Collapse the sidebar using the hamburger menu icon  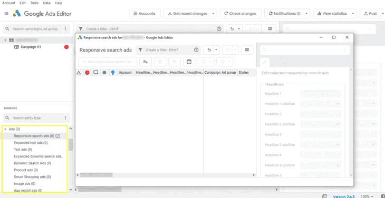click(6, 14)
